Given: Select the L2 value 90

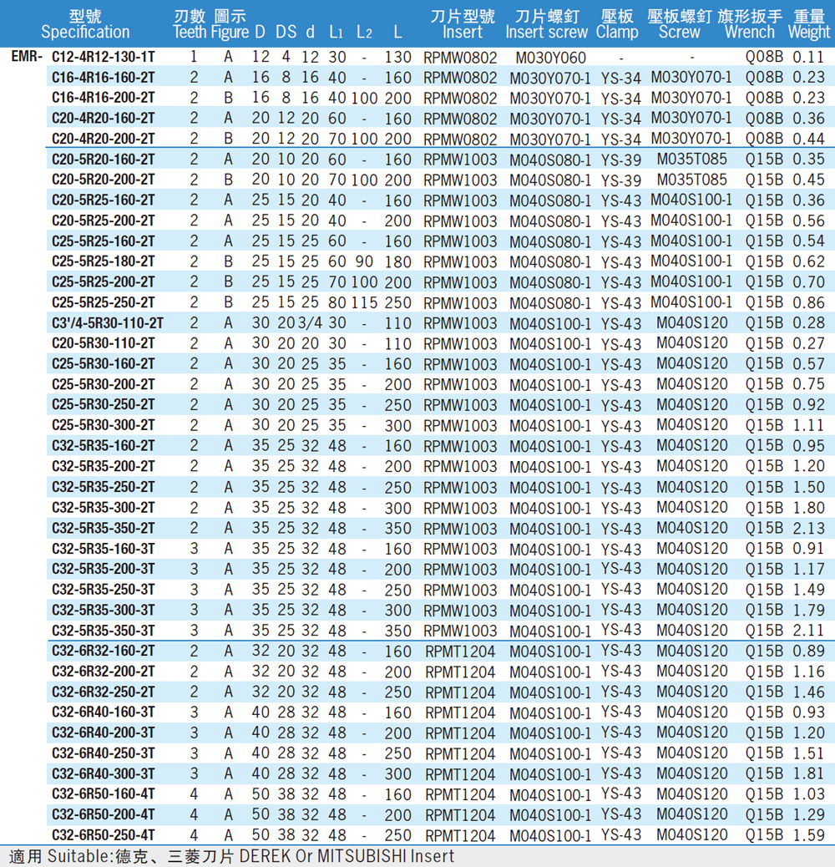Looking at the screenshot, I should pyautogui.click(x=363, y=261).
